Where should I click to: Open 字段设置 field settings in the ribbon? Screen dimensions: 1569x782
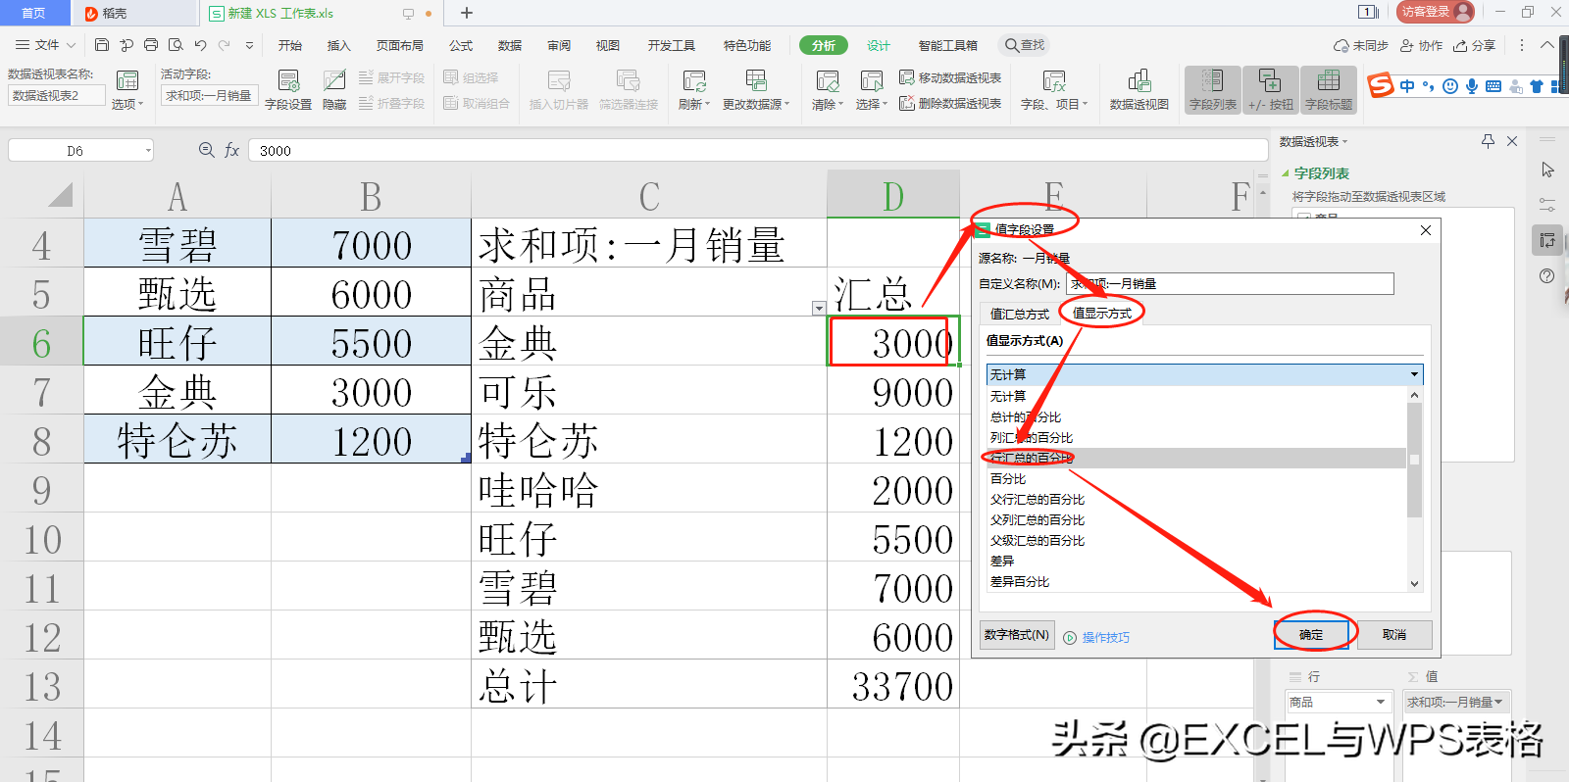coord(288,90)
